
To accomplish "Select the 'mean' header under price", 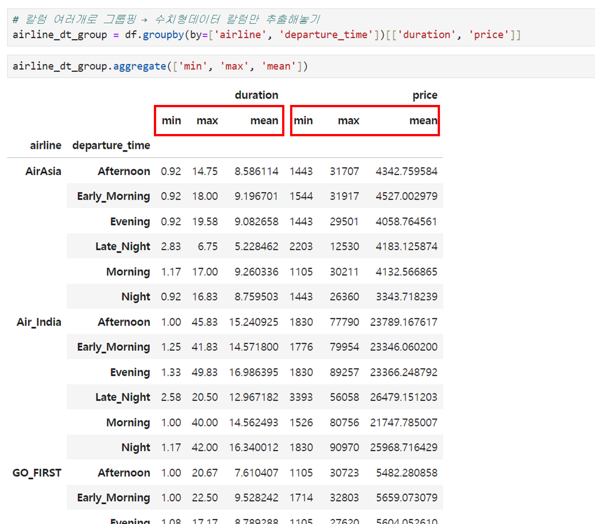I will click(423, 121).
